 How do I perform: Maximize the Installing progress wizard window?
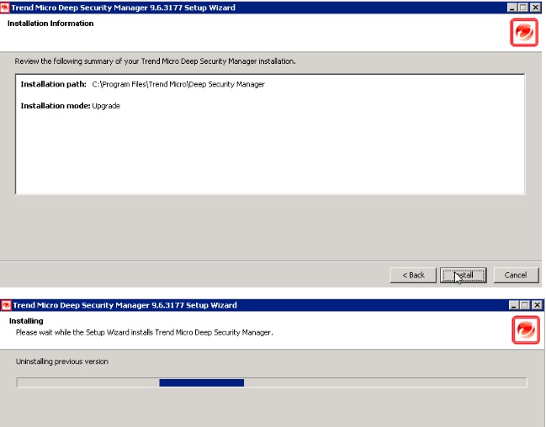pyautogui.click(x=523, y=305)
